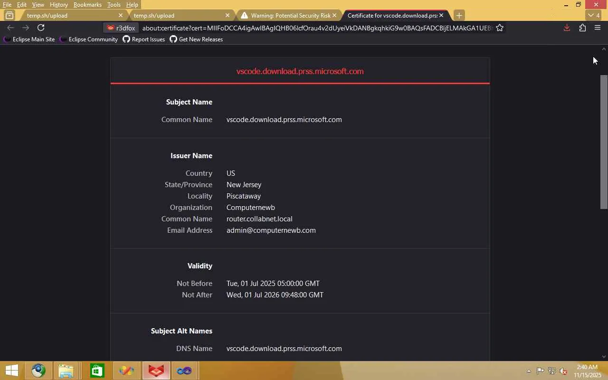Viewport: 608px width, 380px height.
Task: Open the History menu
Action: (59, 5)
